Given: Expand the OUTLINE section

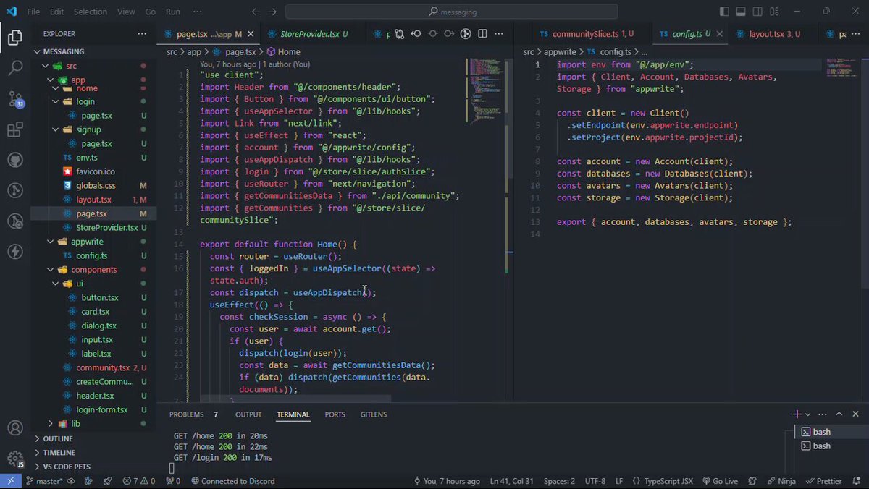Looking at the screenshot, I should pos(58,438).
